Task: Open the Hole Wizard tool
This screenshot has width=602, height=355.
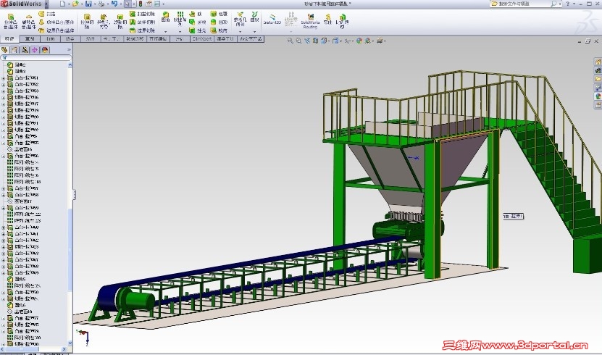Action: tap(104, 17)
